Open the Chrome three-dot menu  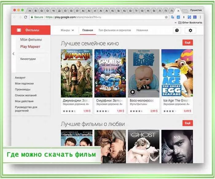[200, 17]
